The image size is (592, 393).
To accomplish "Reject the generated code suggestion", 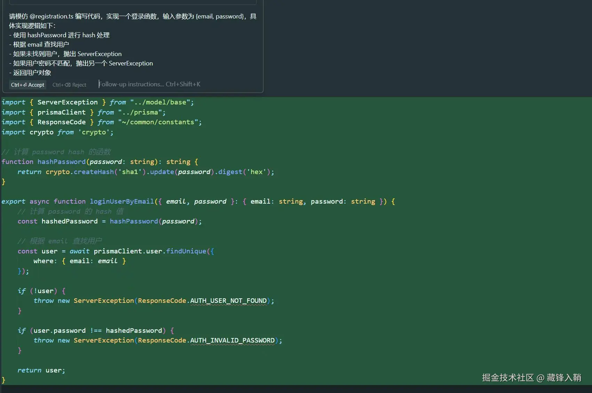I will (69, 85).
